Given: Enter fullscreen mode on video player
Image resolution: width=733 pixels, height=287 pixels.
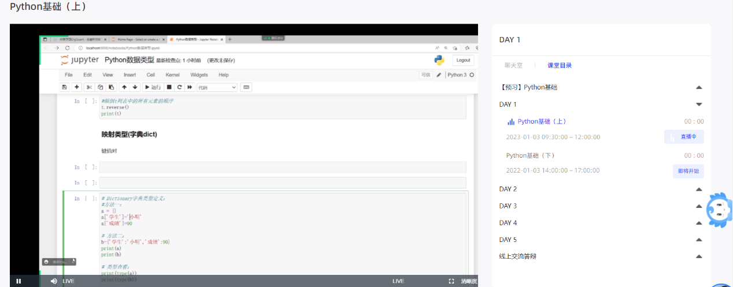Looking at the screenshot, I should (451, 281).
